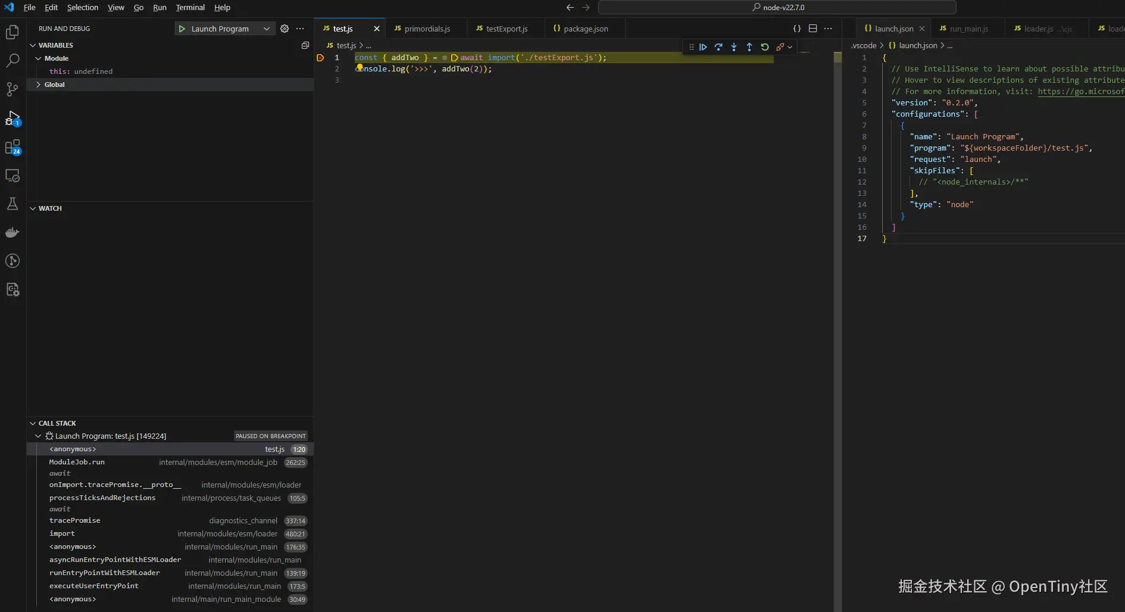Grab the debug toolbar drag handle
This screenshot has height=612, width=1125.
click(x=691, y=47)
